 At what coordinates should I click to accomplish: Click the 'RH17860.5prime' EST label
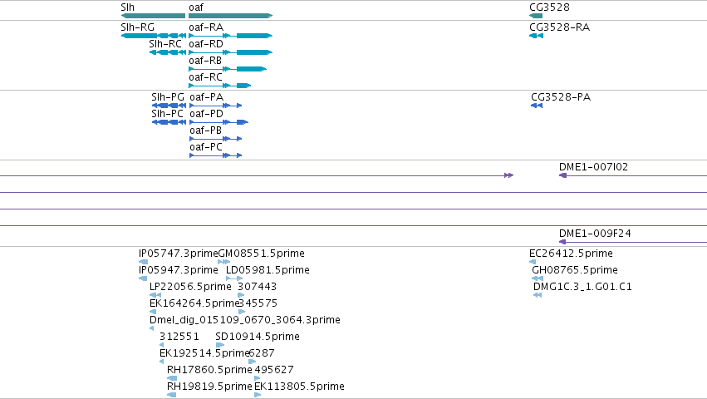pyautogui.click(x=209, y=370)
